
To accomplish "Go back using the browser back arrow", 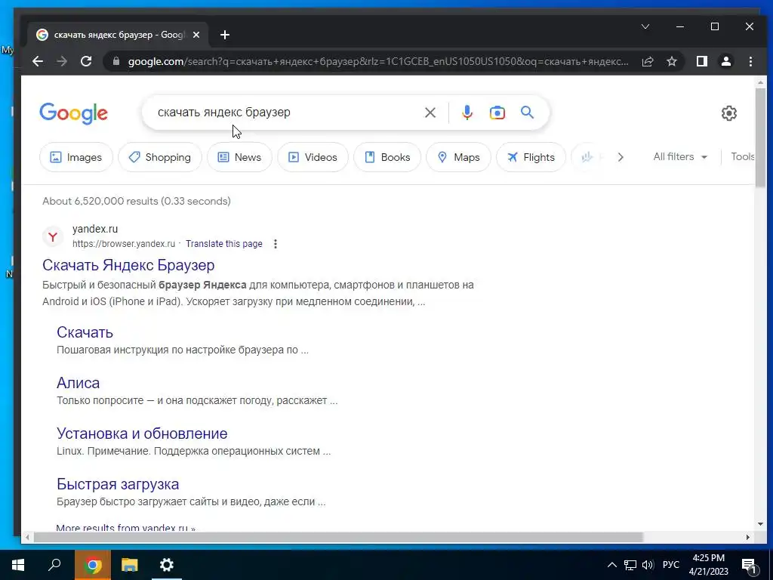I will coord(38,61).
